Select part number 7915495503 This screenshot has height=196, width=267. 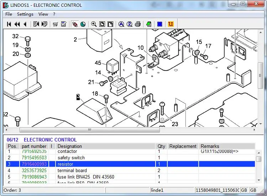(34, 158)
